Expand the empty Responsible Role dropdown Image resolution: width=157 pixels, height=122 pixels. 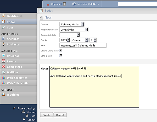coord(70,35)
